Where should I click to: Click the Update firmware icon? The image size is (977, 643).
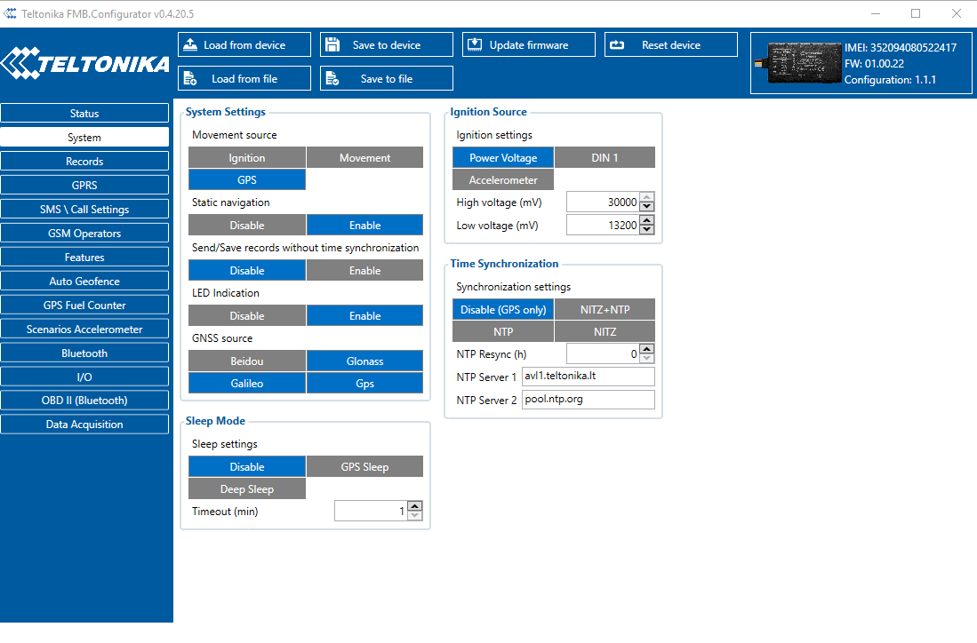[475, 45]
